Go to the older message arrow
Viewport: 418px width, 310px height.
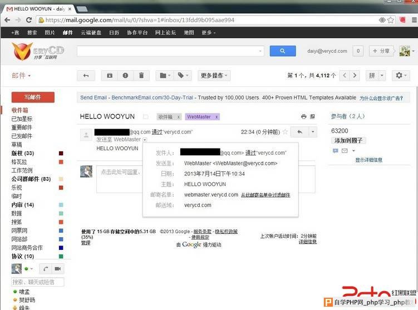pos(355,76)
